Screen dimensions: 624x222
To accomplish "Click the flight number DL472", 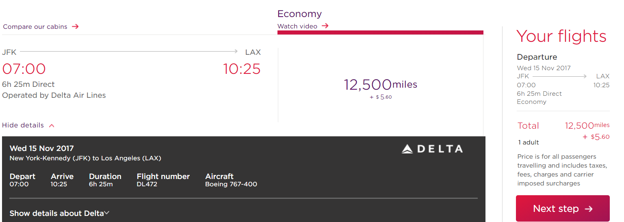I will [147, 184].
